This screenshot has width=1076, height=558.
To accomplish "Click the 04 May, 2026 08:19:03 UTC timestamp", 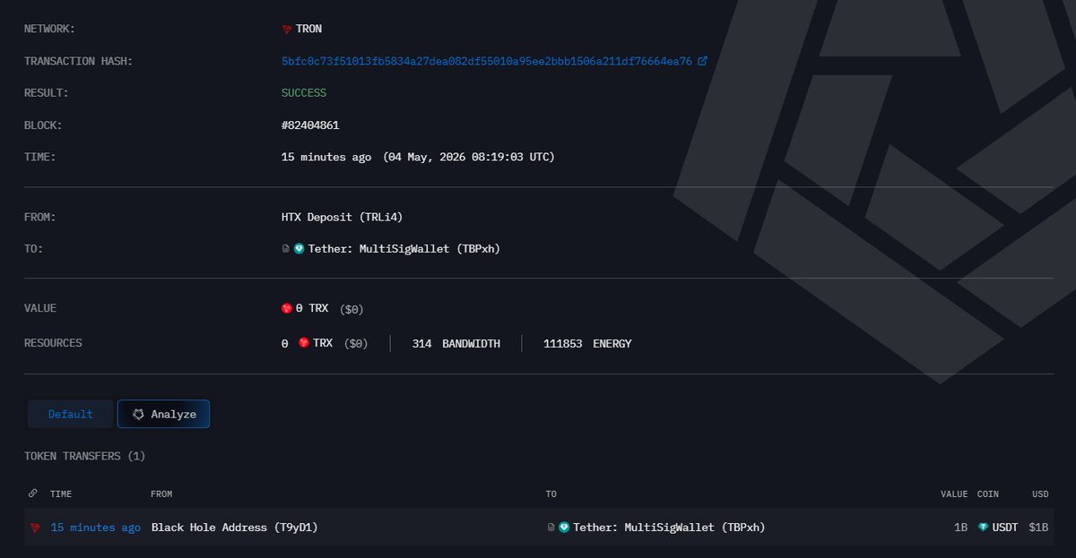I will pyautogui.click(x=469, y=157).
